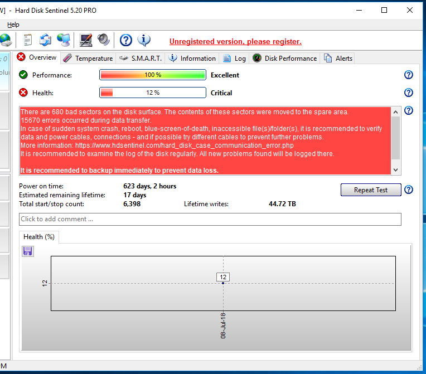Click the '623 days, 2 hours' value
Image resolution: width=426 pixels, height=374 pixels.
tap(149, 186)
